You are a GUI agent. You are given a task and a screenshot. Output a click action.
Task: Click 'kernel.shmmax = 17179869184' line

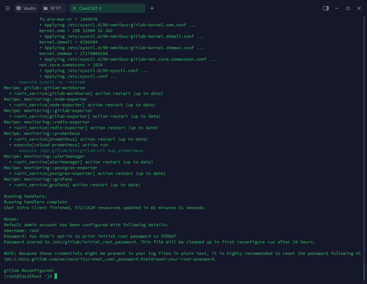(x=73, y=53)
